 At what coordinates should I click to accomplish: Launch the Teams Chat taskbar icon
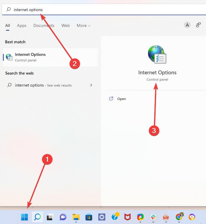[63, 217]
